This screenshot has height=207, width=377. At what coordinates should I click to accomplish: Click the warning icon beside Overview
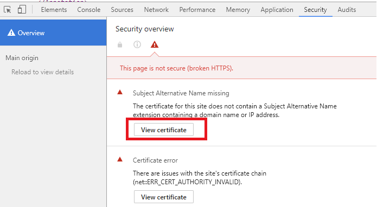11,33
